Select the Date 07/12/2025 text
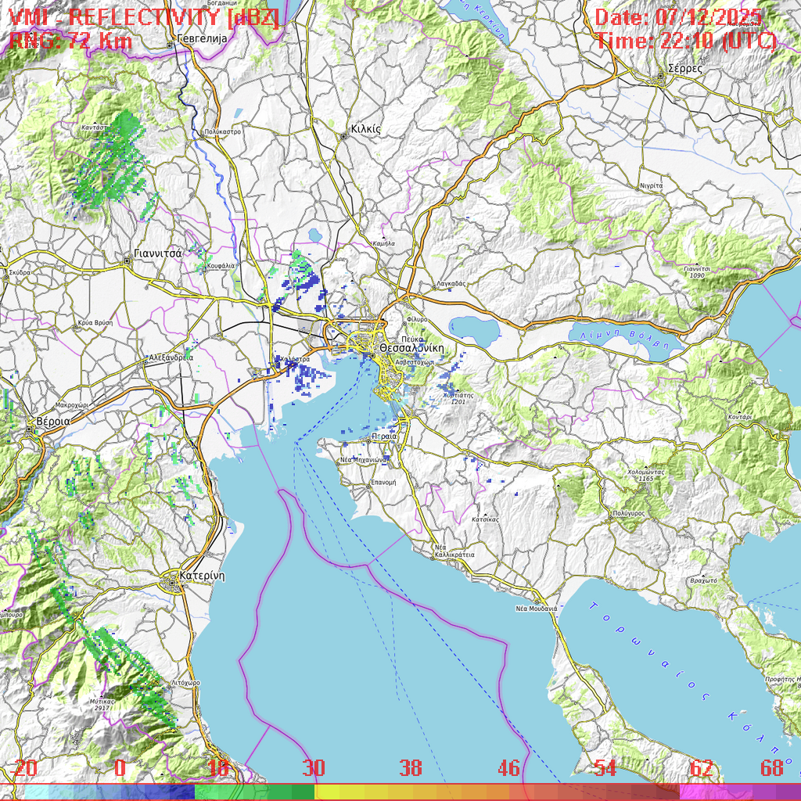 point(678,17)
